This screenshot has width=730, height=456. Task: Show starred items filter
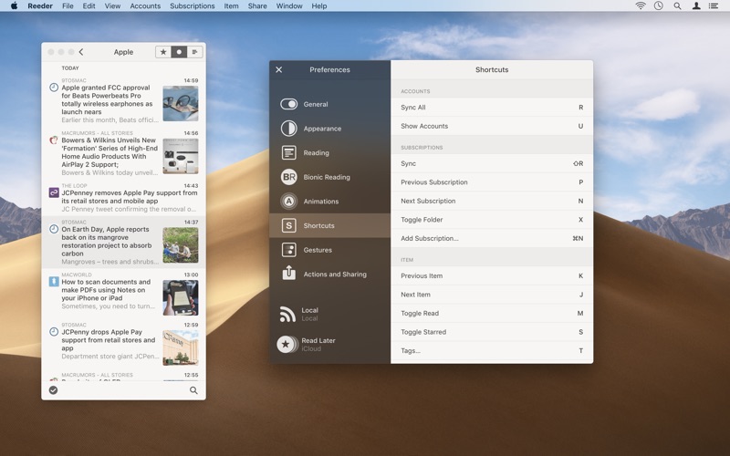coord(163,52)
